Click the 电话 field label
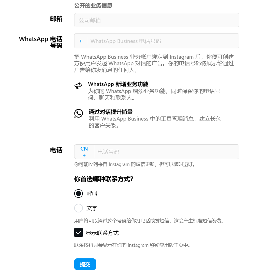 56,150
